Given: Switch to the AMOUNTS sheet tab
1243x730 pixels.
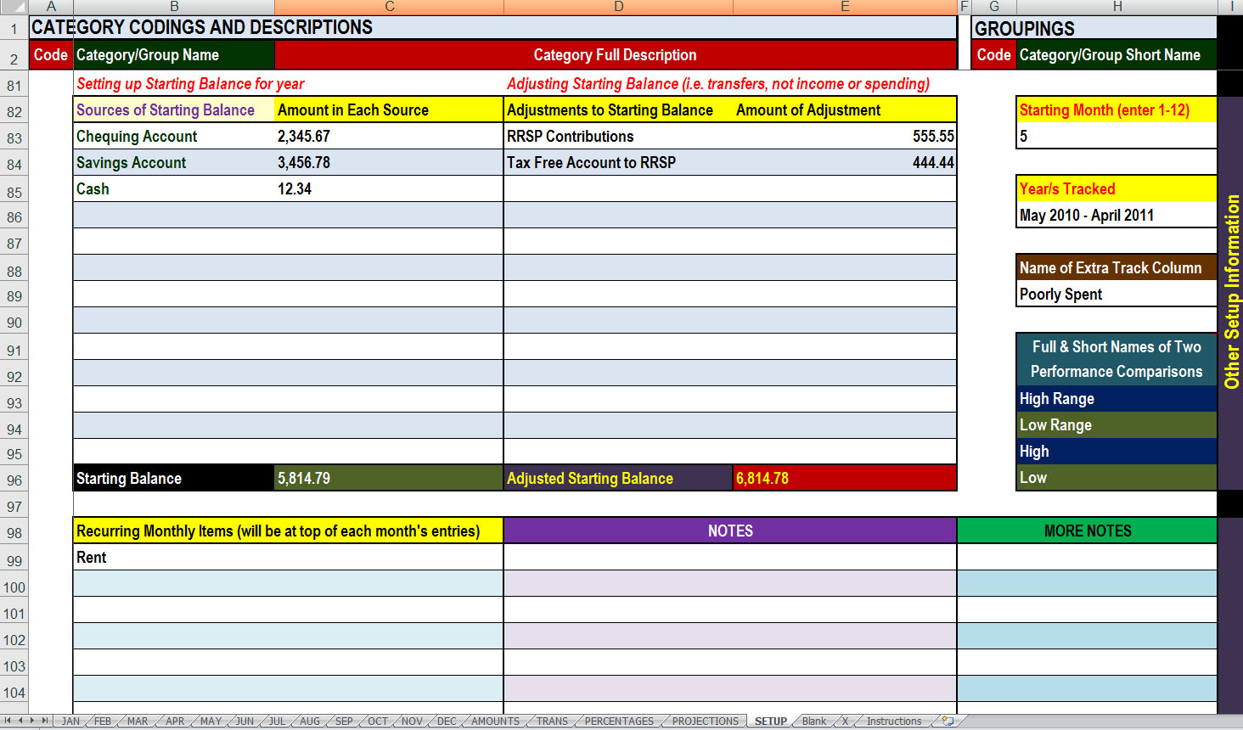Looking at the screenshot, I should click(x=495, y=722).
